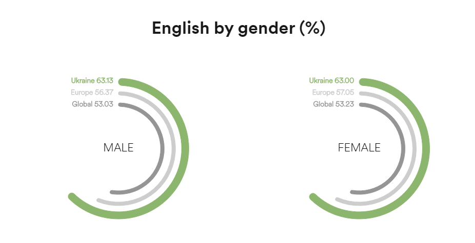475x243 pixels.
Task: Click the FEMALE center label
Action: (359, 148)
